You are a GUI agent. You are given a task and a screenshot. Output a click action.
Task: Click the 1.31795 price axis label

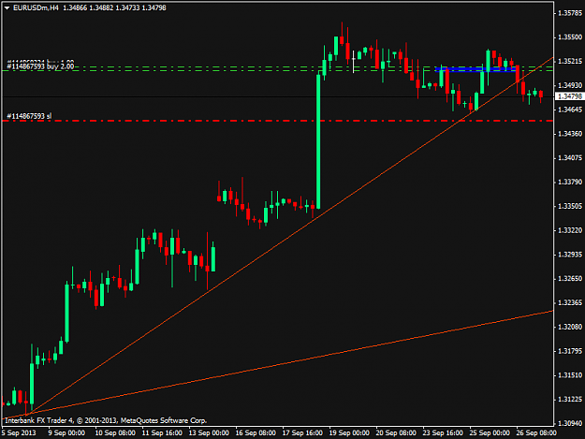(x=570, y=351)
